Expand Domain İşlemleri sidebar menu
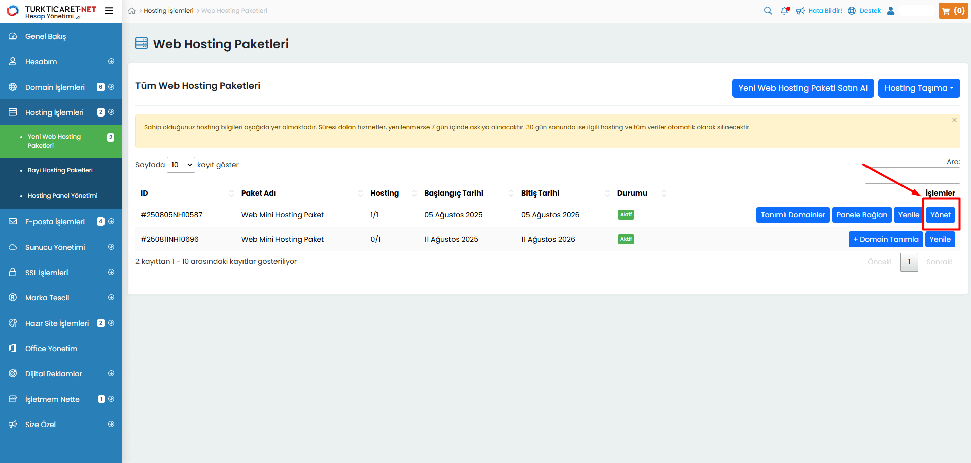The height and width of the screenshot is (463, 971). [x=61, y=87]
